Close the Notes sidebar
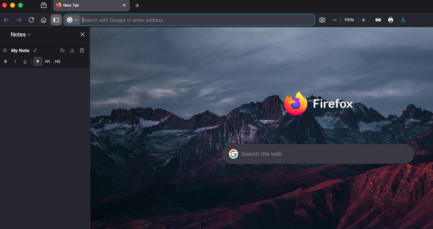This screenshot has height=229, width=433. click(x=83, y=34)
